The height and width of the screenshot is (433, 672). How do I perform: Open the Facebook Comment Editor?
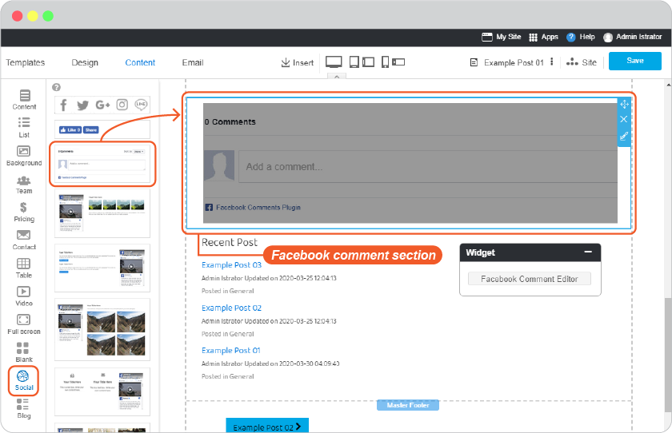(530, 279)
